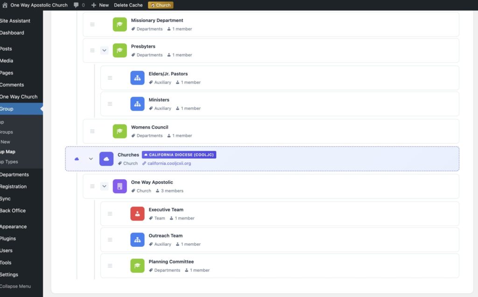
Task: Click the Elders/Jr. Pastors blue hierarchy icon
Action: 137,78
